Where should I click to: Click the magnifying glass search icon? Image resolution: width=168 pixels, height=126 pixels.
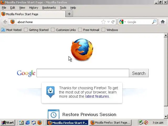(x=154, y=22)
